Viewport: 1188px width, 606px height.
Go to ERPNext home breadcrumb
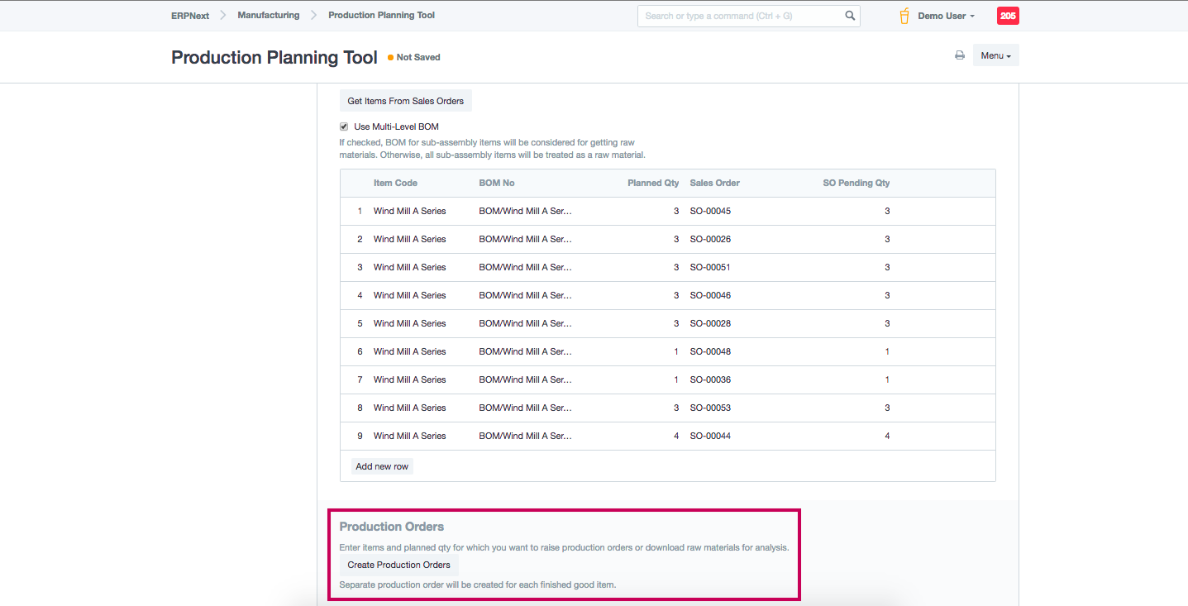(190, 16)
